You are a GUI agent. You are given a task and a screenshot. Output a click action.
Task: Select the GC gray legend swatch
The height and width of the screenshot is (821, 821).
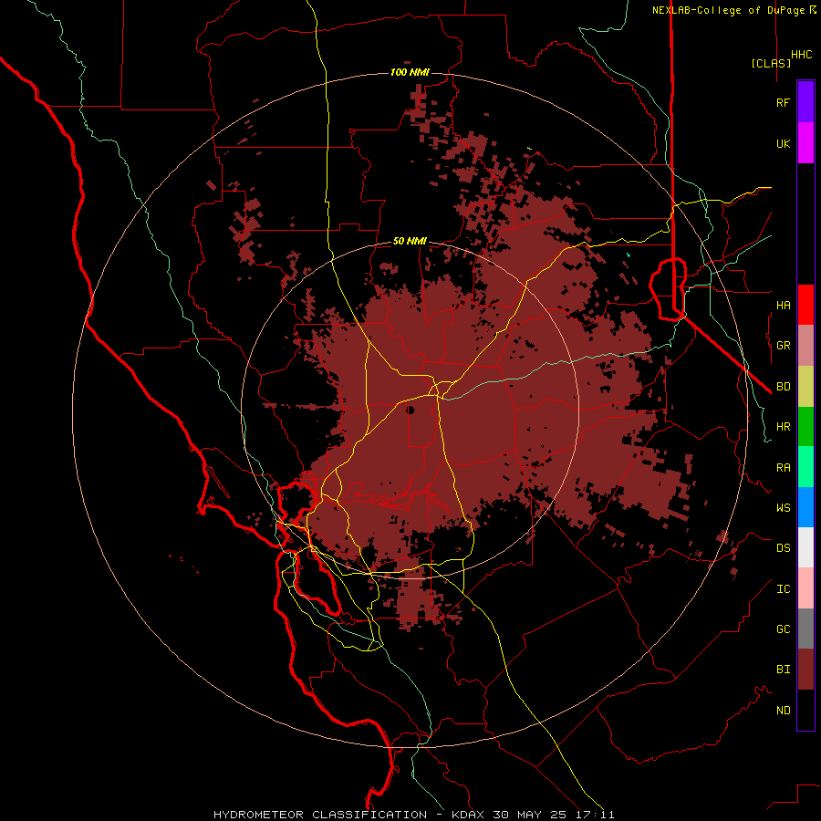pyautogui.click(x=805, y=629)
